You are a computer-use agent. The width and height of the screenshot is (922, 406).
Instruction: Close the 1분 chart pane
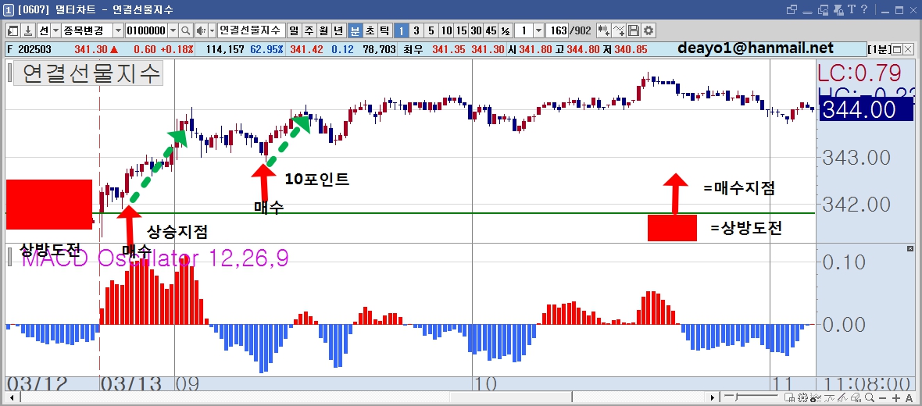(x=909, y=49)
